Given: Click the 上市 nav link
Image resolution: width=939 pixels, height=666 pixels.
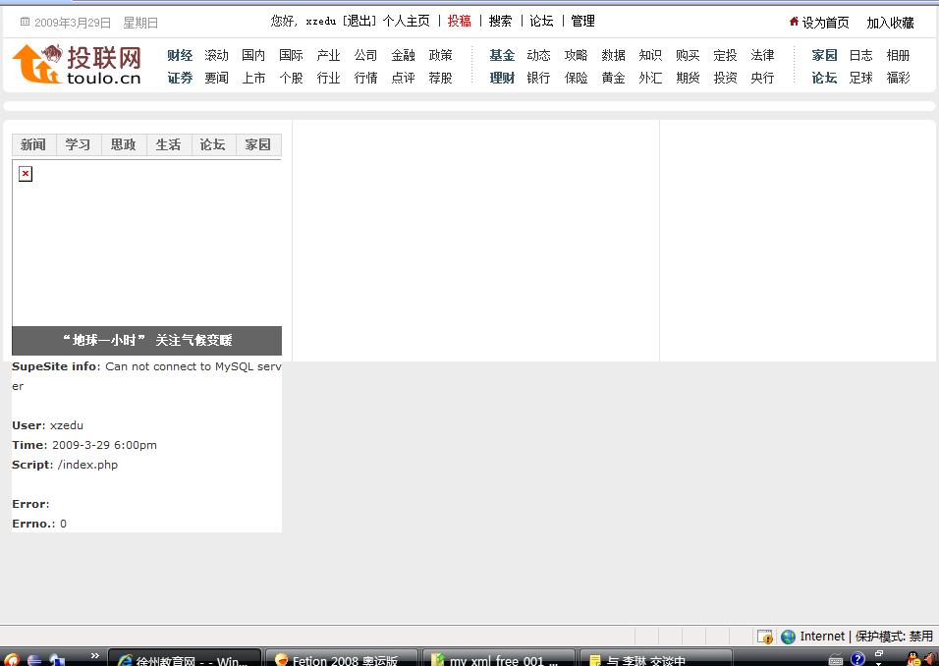Looking at the screenshot, I should (x=254, y=78).
